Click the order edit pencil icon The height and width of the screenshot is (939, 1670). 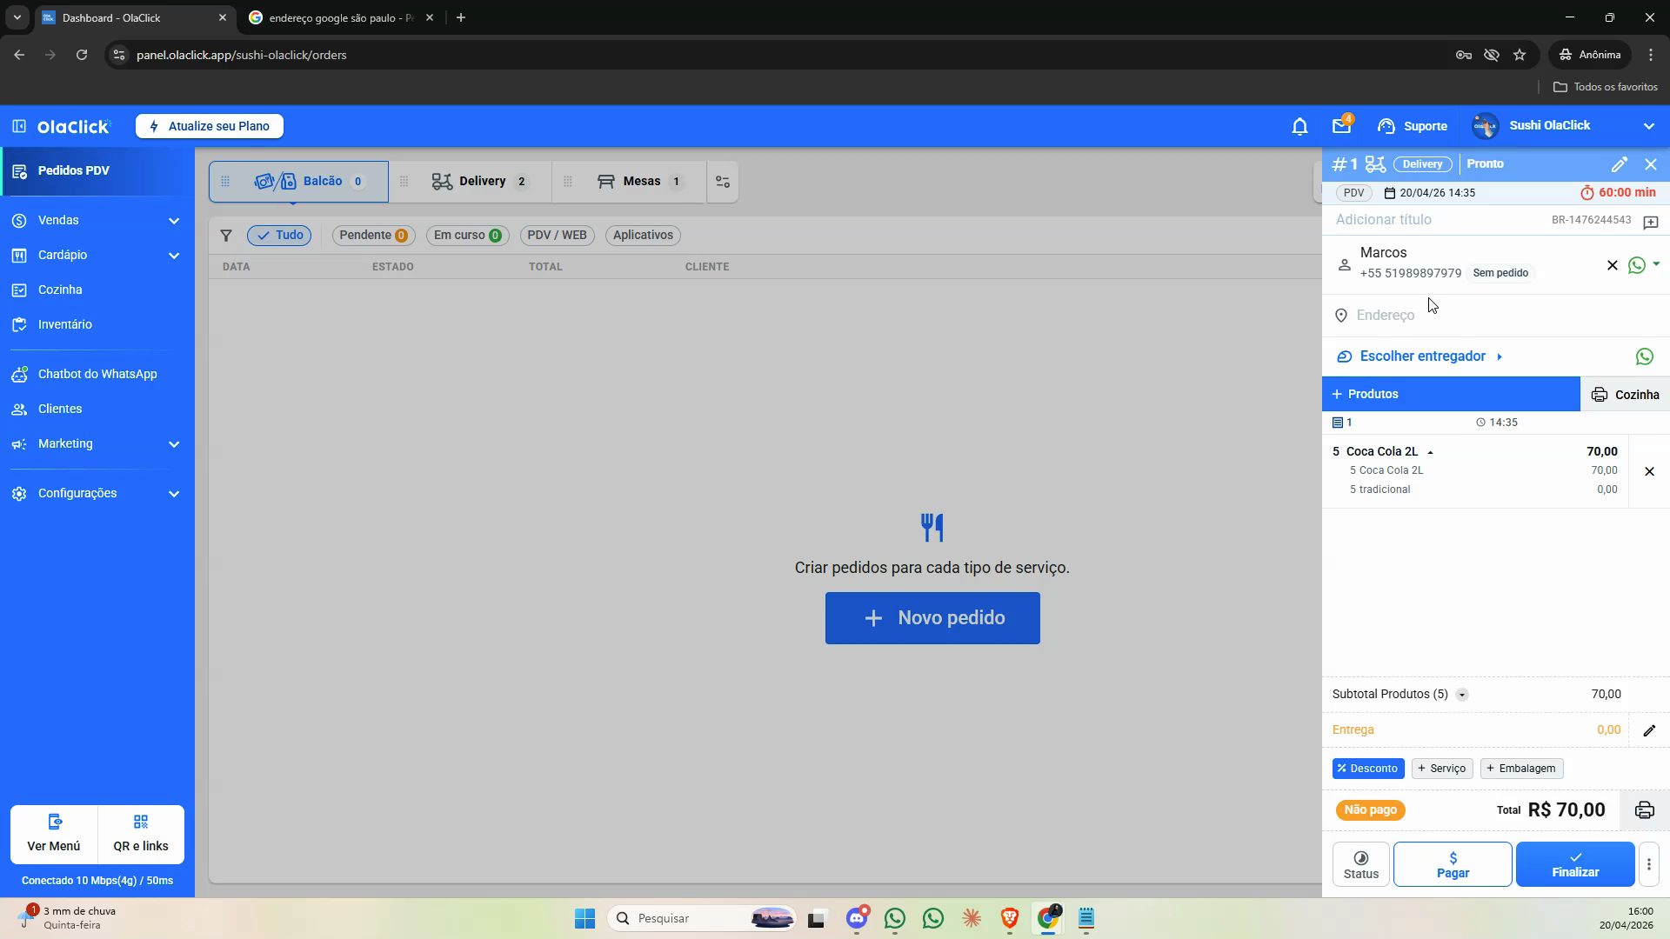coord(1619,164)
